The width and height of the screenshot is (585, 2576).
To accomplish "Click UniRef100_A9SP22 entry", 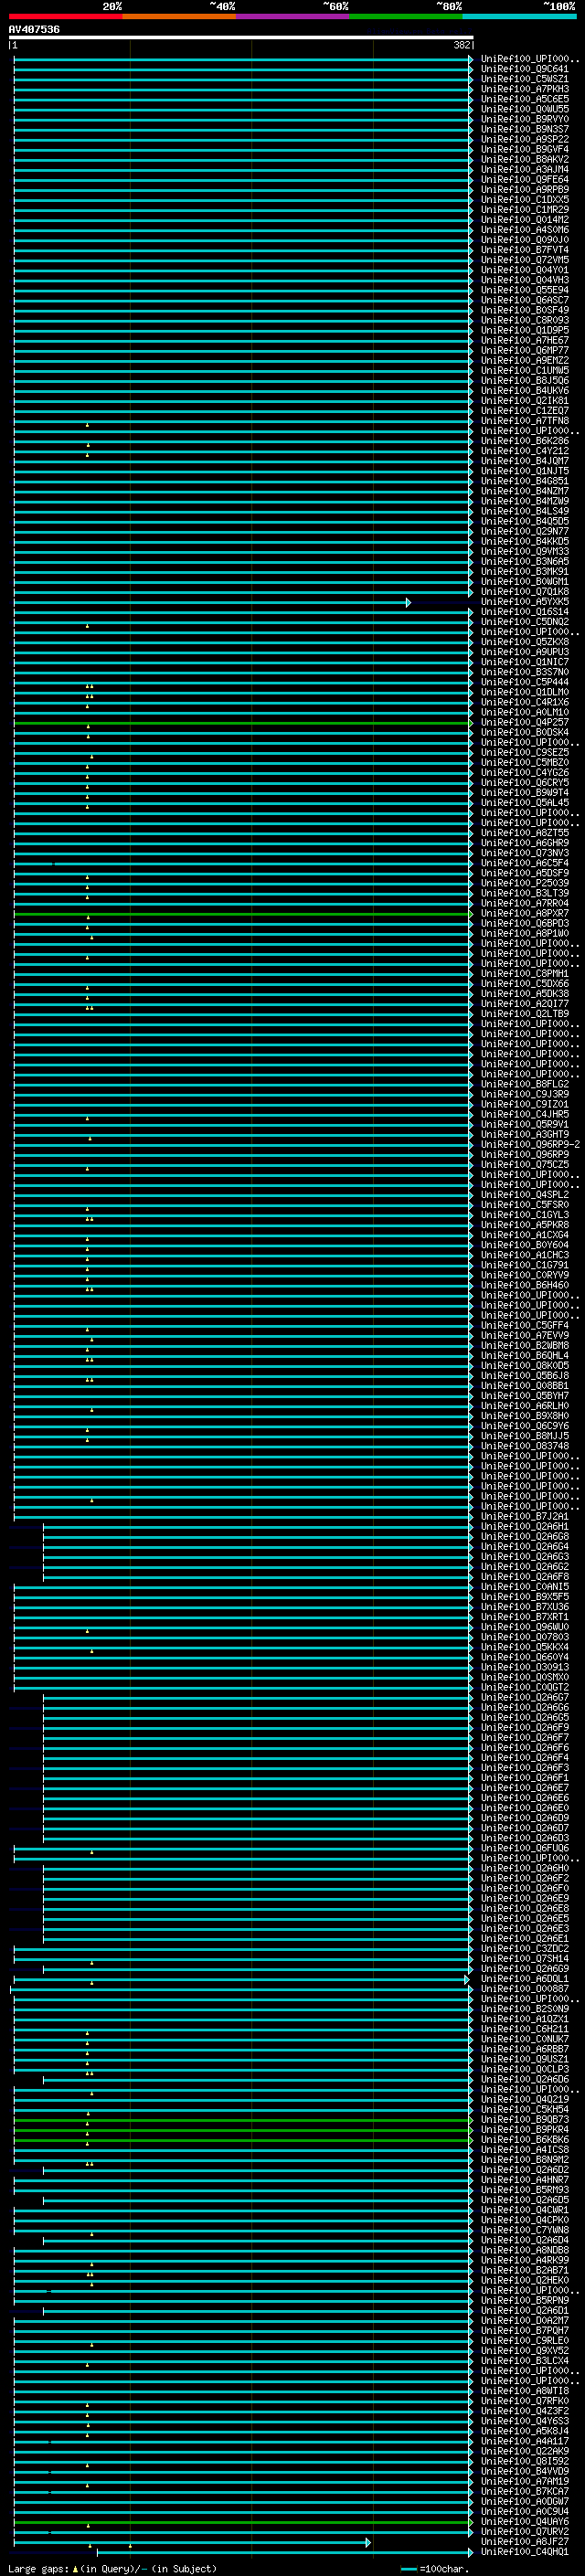I will click(x=525, y=139).
